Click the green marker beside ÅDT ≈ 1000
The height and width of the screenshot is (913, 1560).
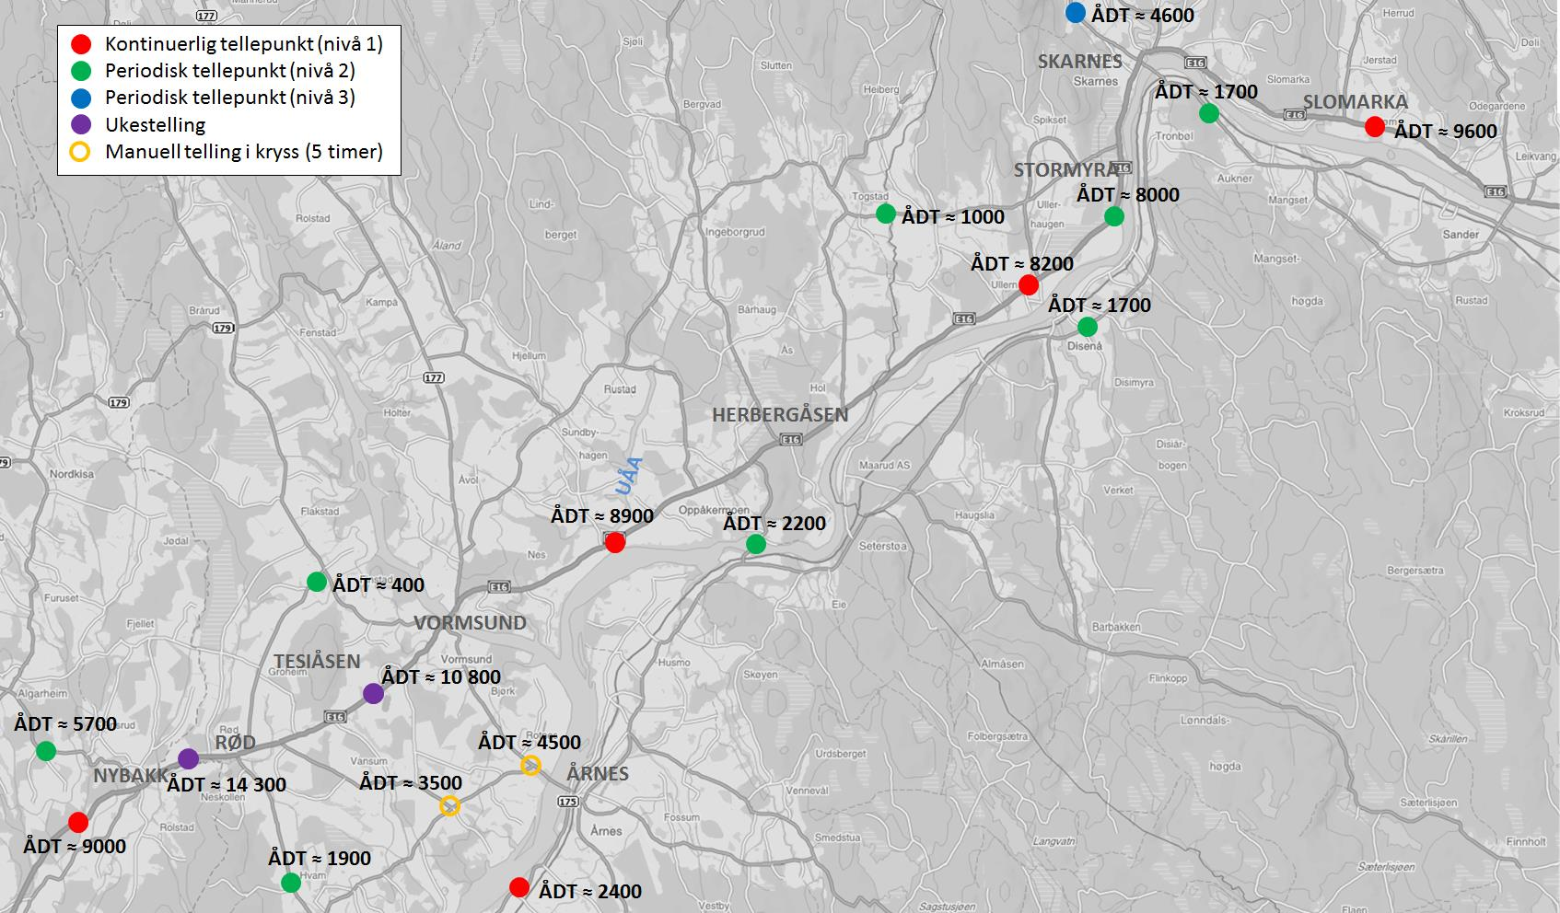point(886,214)
